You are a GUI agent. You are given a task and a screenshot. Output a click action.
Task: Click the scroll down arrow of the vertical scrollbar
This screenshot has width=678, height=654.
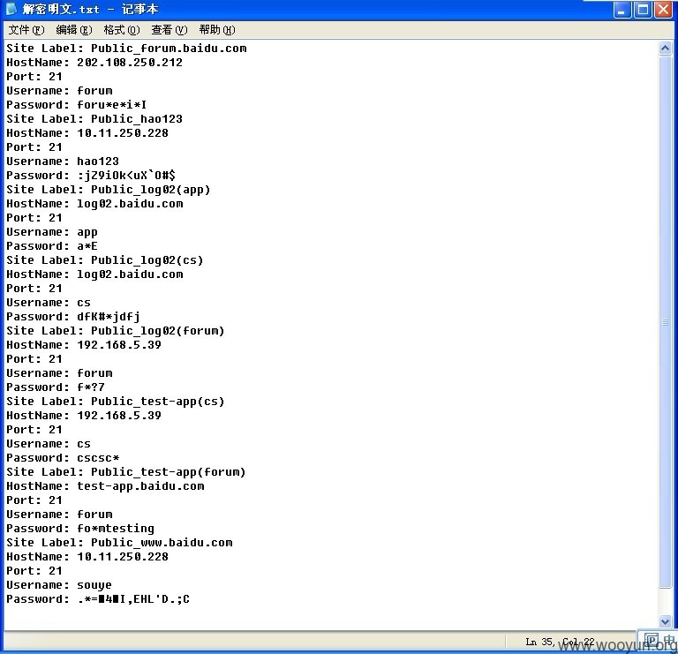point(665,621)
